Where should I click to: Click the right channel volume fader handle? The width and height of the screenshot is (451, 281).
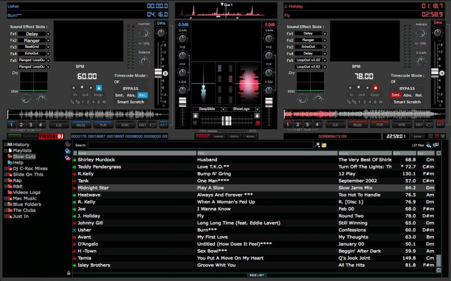coord(269,102)
